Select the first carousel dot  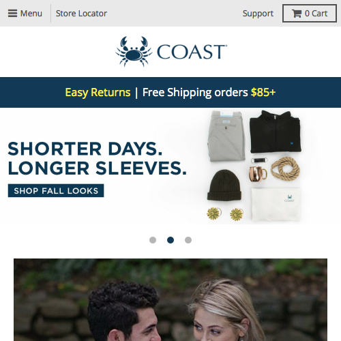tap(153, 240)
